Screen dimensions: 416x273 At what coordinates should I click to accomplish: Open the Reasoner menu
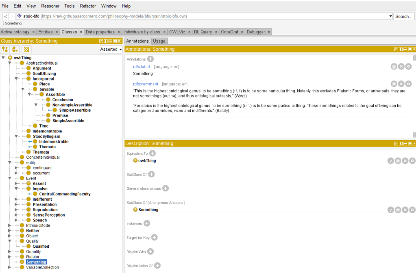coord(50,6)
